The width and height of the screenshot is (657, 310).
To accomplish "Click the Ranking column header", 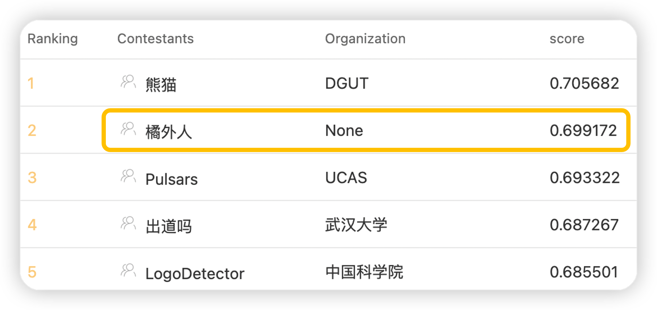I will click(x=53, y=39).
